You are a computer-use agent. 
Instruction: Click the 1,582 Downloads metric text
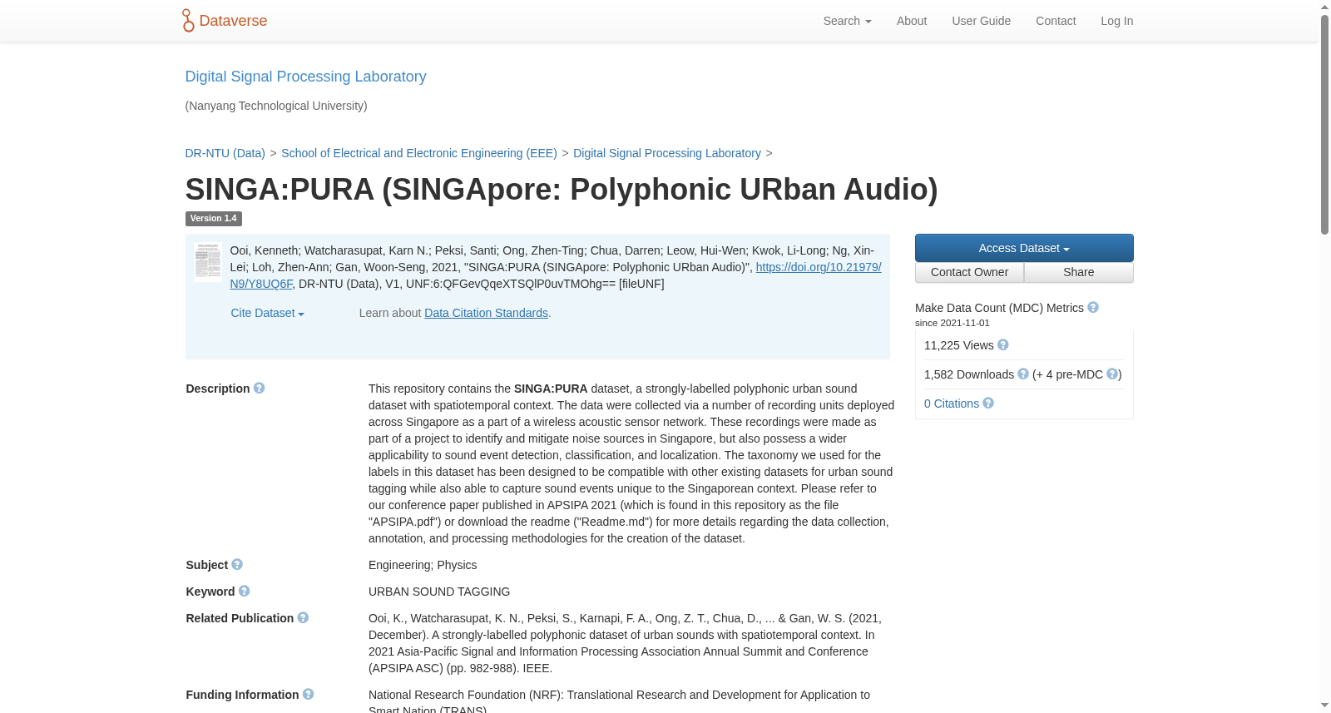969,374
